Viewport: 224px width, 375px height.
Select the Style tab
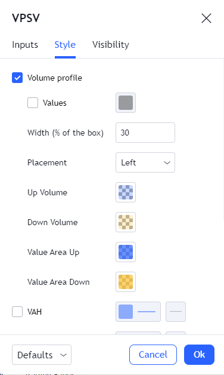coord(65,45)
